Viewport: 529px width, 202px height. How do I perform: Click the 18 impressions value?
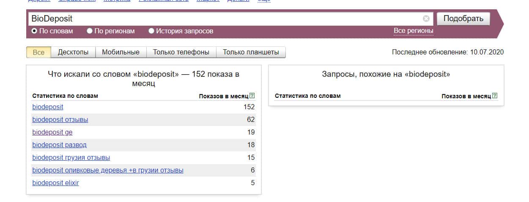(251, 145)
